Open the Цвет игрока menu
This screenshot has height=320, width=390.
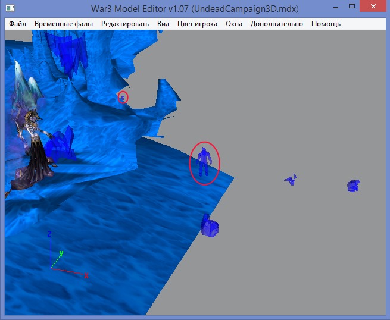(197, 24)
